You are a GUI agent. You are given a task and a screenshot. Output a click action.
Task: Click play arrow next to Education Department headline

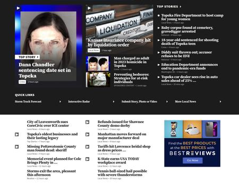pos(159,65)
